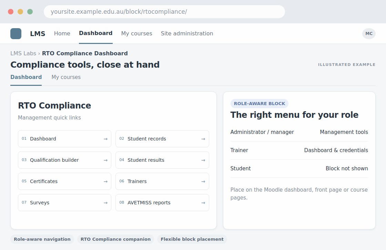Click the ILLUSTRATED EXAMPLE label
The image size is (386, 250).
pyautogui.click(x=347, y=65)
